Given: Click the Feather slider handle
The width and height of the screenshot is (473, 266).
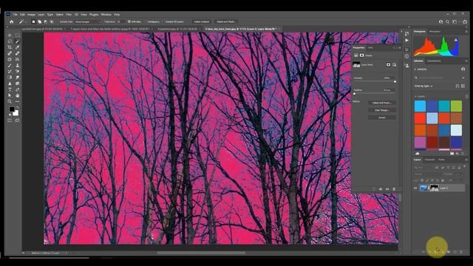Looking at the screenshot, I should pos(355,94).
